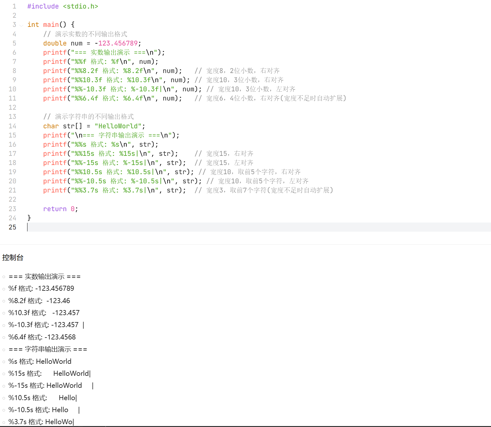Click the closing brace on line 24
Image resolution: width=491 pixels, height=427 pixels.
click(29, 218)
